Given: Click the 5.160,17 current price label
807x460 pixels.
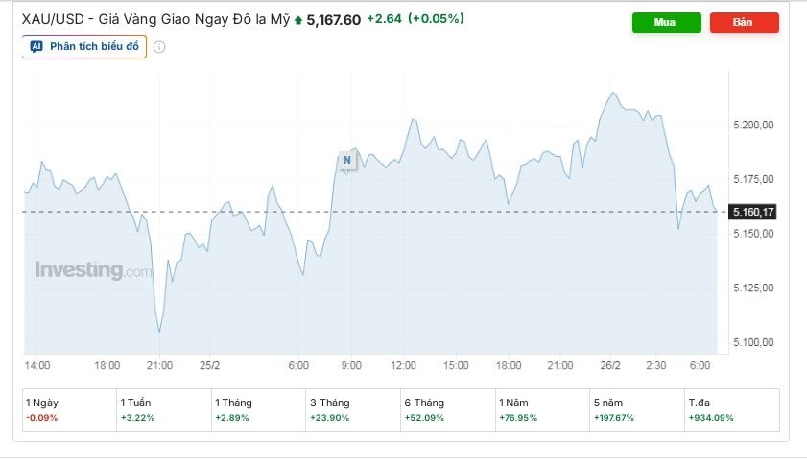Looking at the screenshot, I should click(x=751, y=211).
